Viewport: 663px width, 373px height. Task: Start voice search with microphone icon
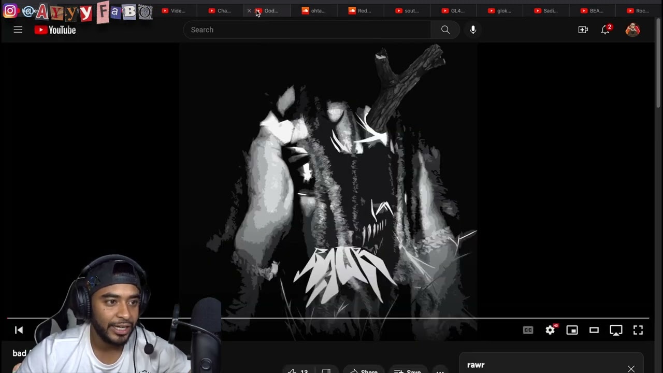pyautogui.click(x=473, y=30)
